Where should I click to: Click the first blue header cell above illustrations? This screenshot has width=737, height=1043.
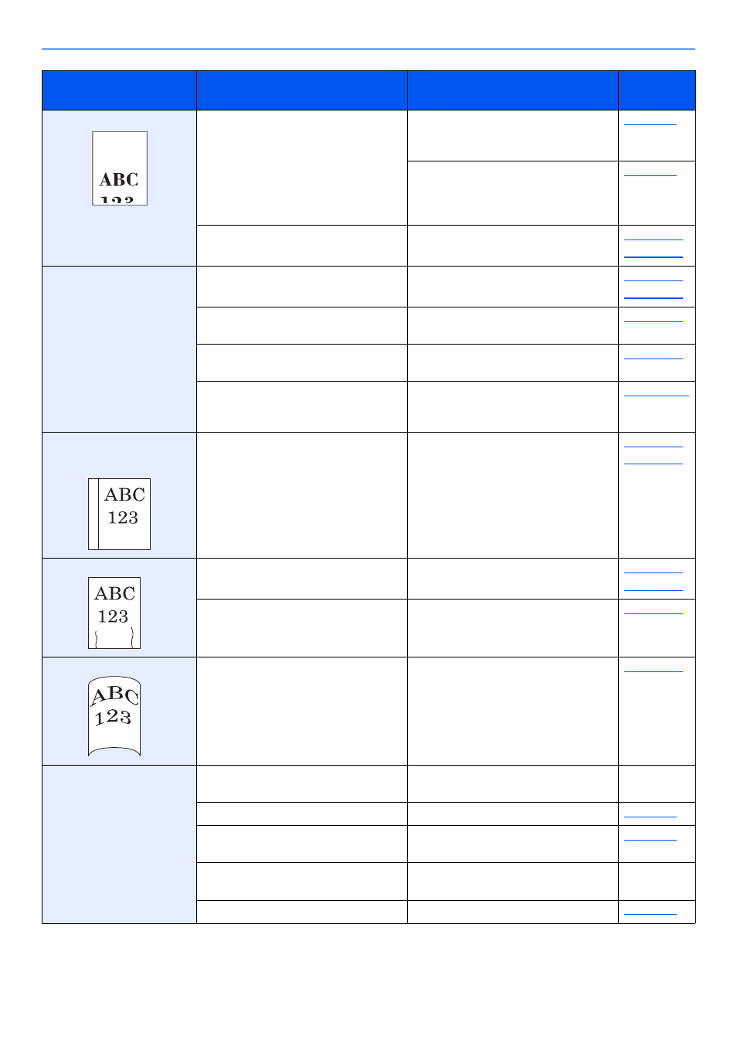coord(119,90)
